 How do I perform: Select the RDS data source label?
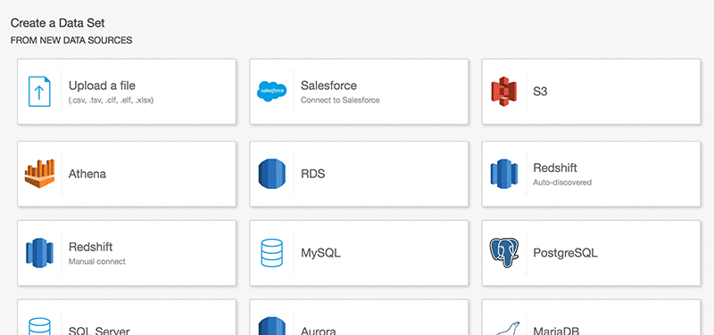click(313, 174)
